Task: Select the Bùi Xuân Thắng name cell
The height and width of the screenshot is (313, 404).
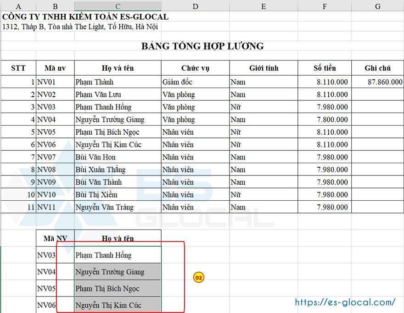Action: pyautogui.click(x=118, y=170)
